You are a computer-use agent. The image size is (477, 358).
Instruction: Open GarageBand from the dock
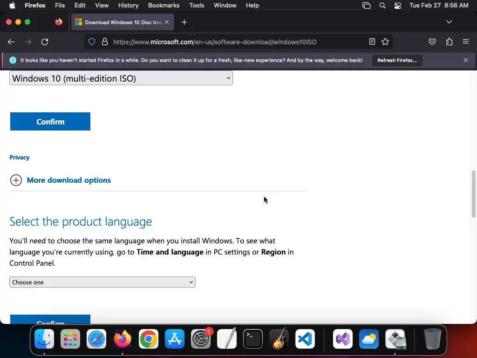279,339
